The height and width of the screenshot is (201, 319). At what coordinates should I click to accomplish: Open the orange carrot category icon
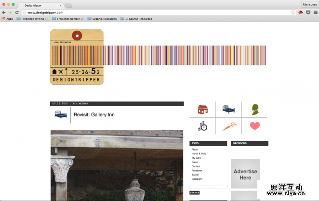[229, 126]
